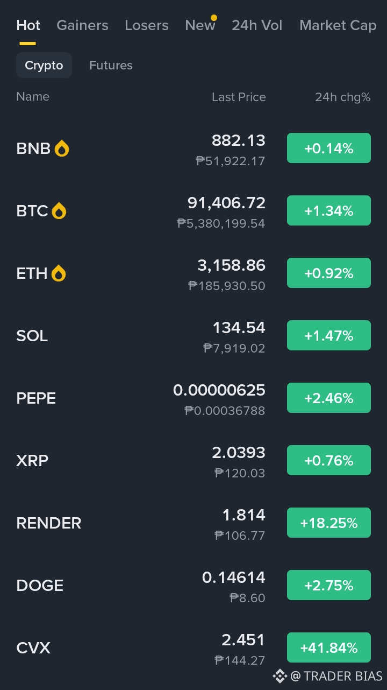Image resolution: width=387 pixels, height=690 pixels.
Task: Tap the CVX +41.84% change badge
Action: coord(329,647)
